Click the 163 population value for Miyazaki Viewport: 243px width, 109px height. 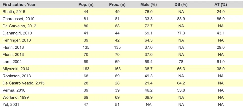pyautogui.click(x=86, y=69)
